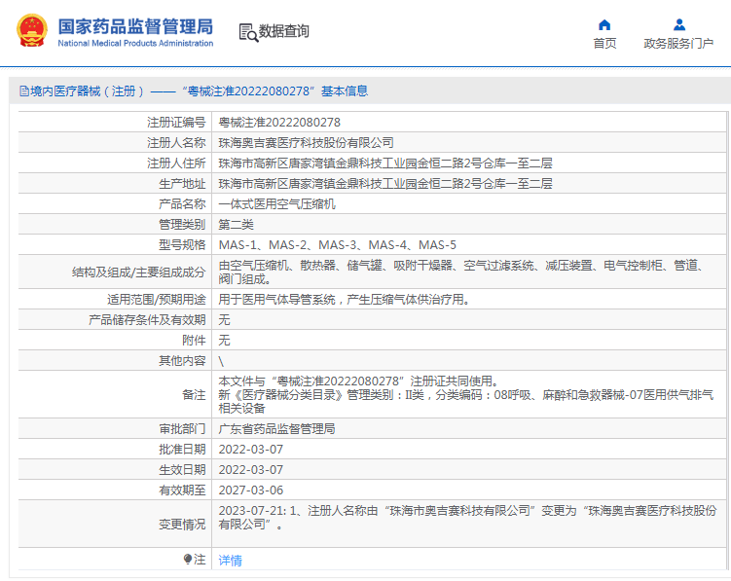Image resolution: width=731 pixels, height=581 pixels.
Task: Open the 详情 link
Action: pos(231,560)
